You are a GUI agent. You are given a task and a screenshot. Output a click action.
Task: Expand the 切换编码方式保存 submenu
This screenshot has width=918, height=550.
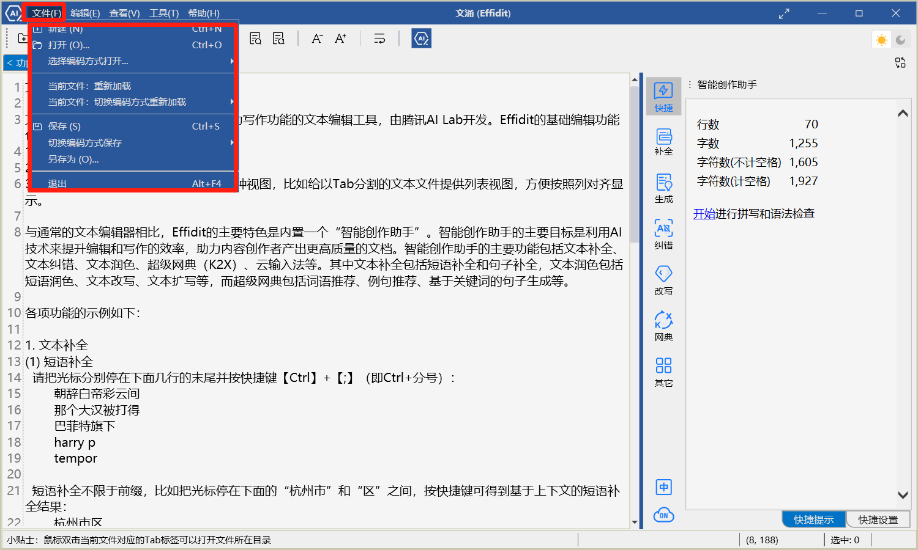click(132, 143)
